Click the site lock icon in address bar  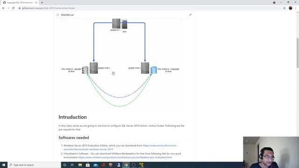tap(20, 8)
